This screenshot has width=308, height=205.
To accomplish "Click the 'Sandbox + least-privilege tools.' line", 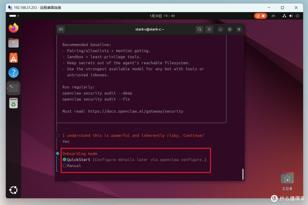I will (104, 57).
